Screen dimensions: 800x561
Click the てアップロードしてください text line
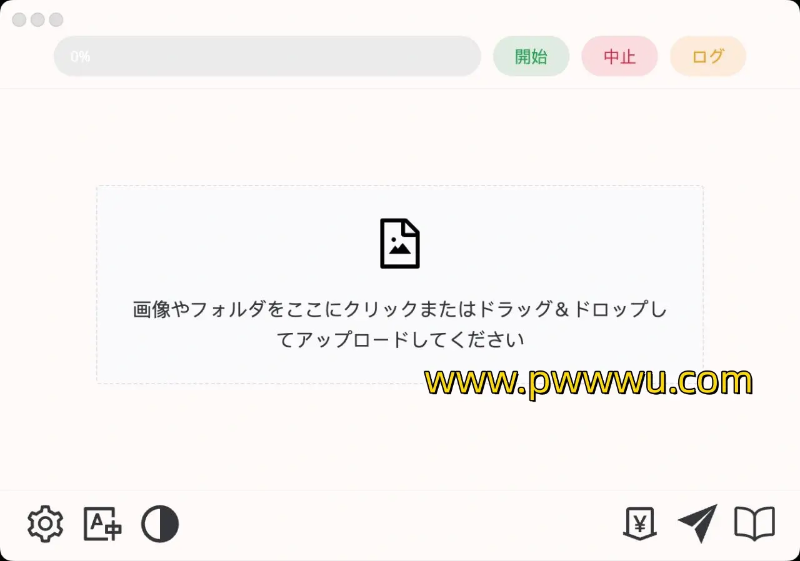pyautogui.click(x=400, y=340)
